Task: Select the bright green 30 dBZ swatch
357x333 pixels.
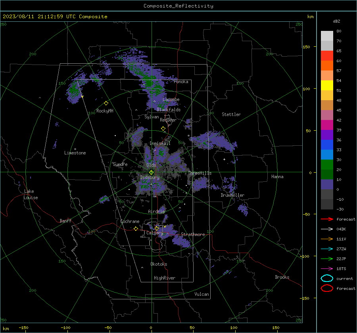Action: click(327, 164)
